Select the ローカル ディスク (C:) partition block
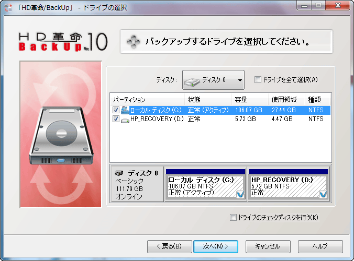The image size is (354, 261). [205, 184]
